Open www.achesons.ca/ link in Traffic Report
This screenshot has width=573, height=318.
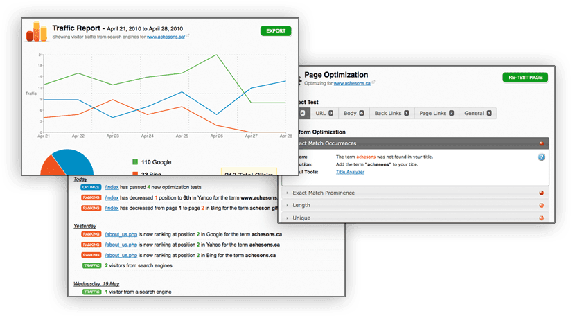166,37
